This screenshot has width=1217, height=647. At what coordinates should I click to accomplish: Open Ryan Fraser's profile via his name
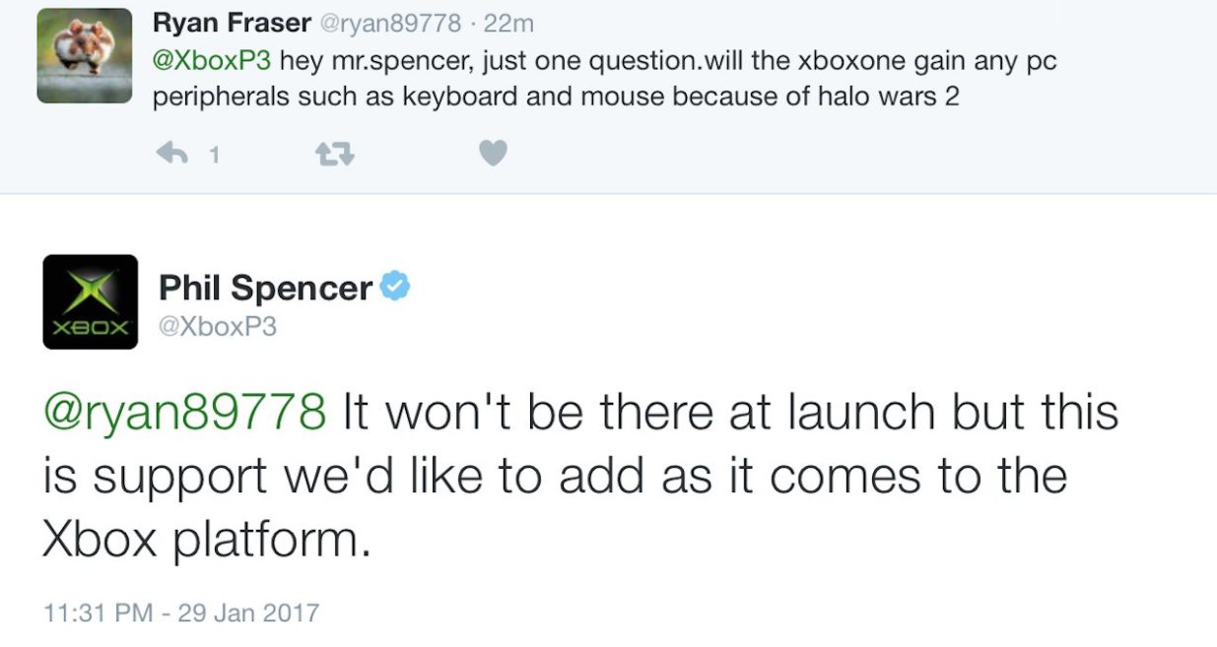pyautogui.click(x=233, y=23)
